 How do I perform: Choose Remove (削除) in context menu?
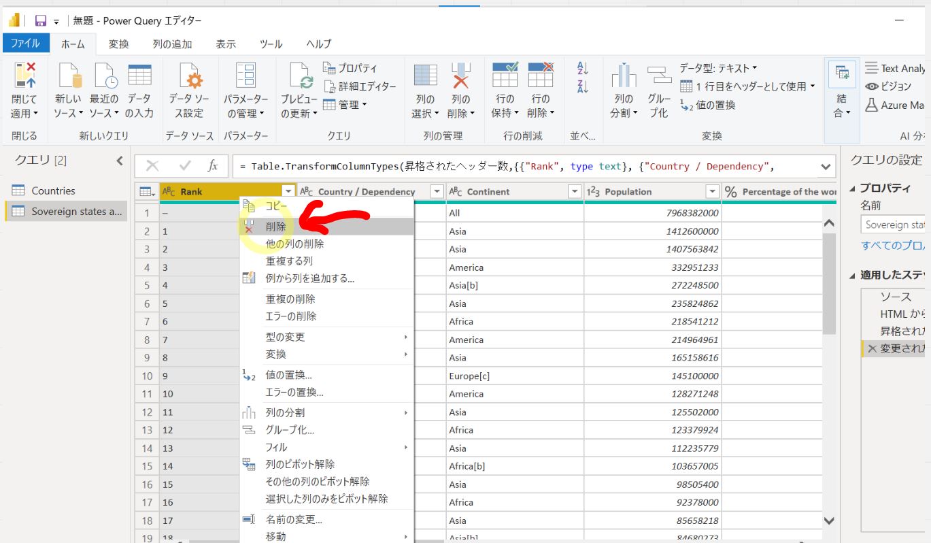(327, 227)
